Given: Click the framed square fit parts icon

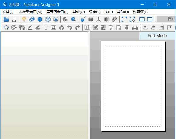Looking at the screenshot, I should point(95,28).
